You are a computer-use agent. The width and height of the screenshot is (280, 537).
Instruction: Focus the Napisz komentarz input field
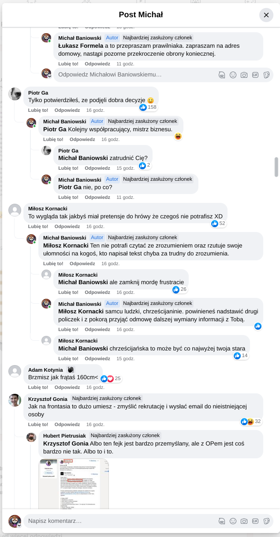[119, 521]
